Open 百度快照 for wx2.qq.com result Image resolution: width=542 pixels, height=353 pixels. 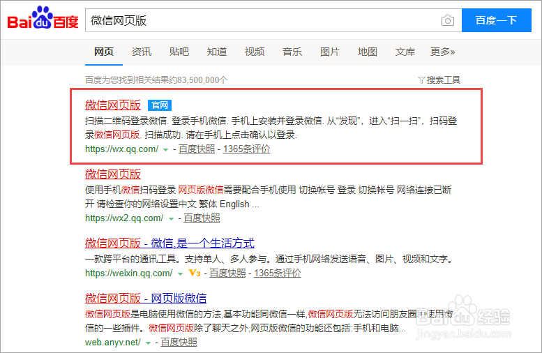point(202,218)
